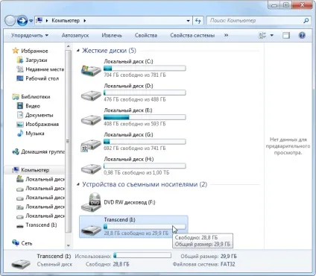This screenshot has width=316, height=276.
Task: Open address bar history dropdown arrow
Action: 188,21
